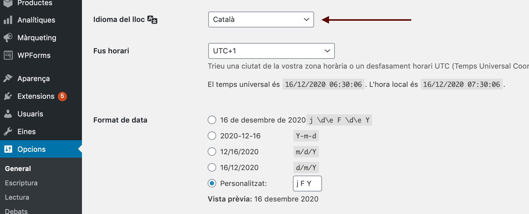Click the WPForms sidebar icon
This screenshot has width=529, height=214.
(8, 55)
